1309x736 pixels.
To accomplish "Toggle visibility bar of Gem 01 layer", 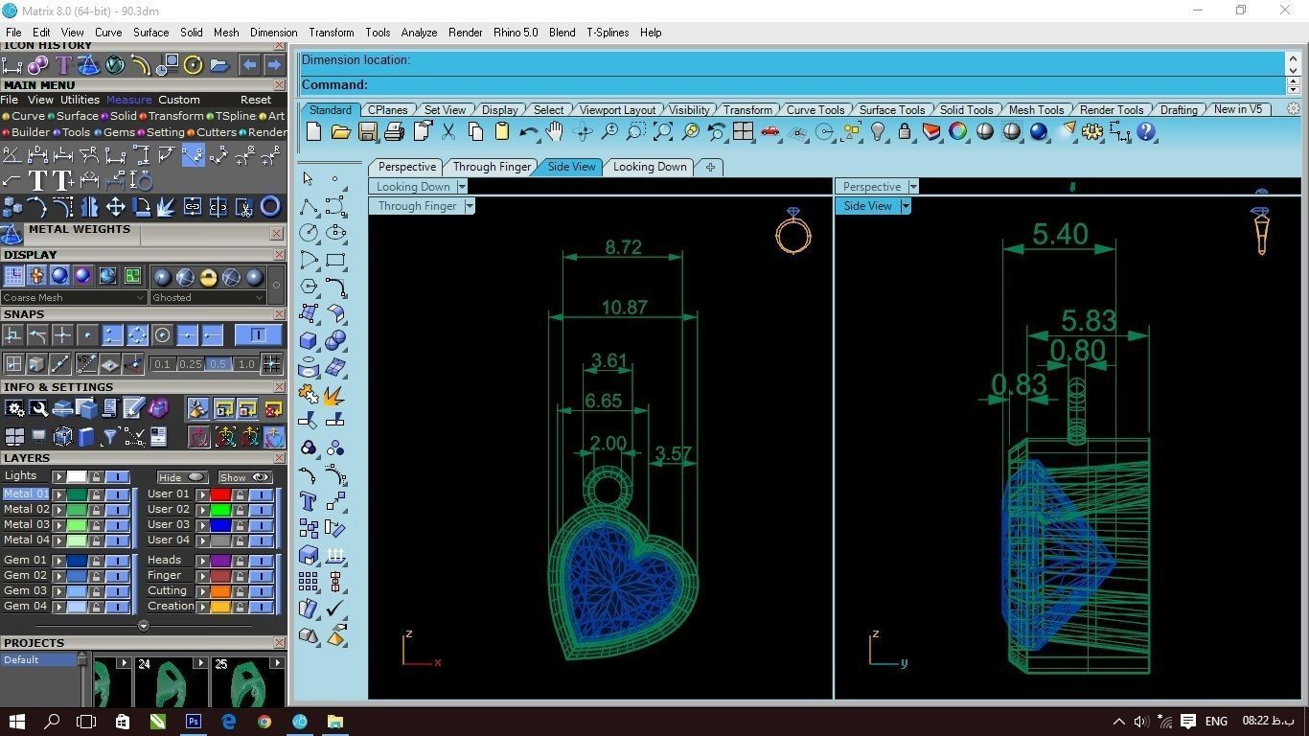I will (x=118, y=561).
